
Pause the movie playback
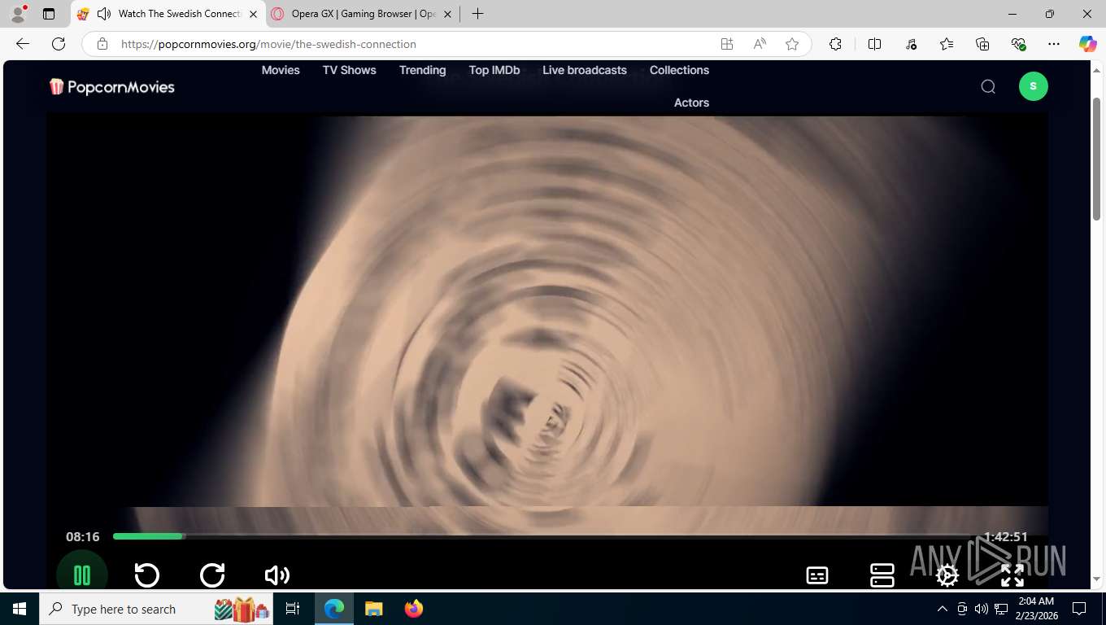point(82,575)
